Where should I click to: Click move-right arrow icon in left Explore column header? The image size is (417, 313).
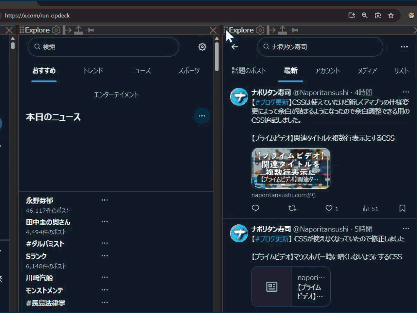pos(68,30)
